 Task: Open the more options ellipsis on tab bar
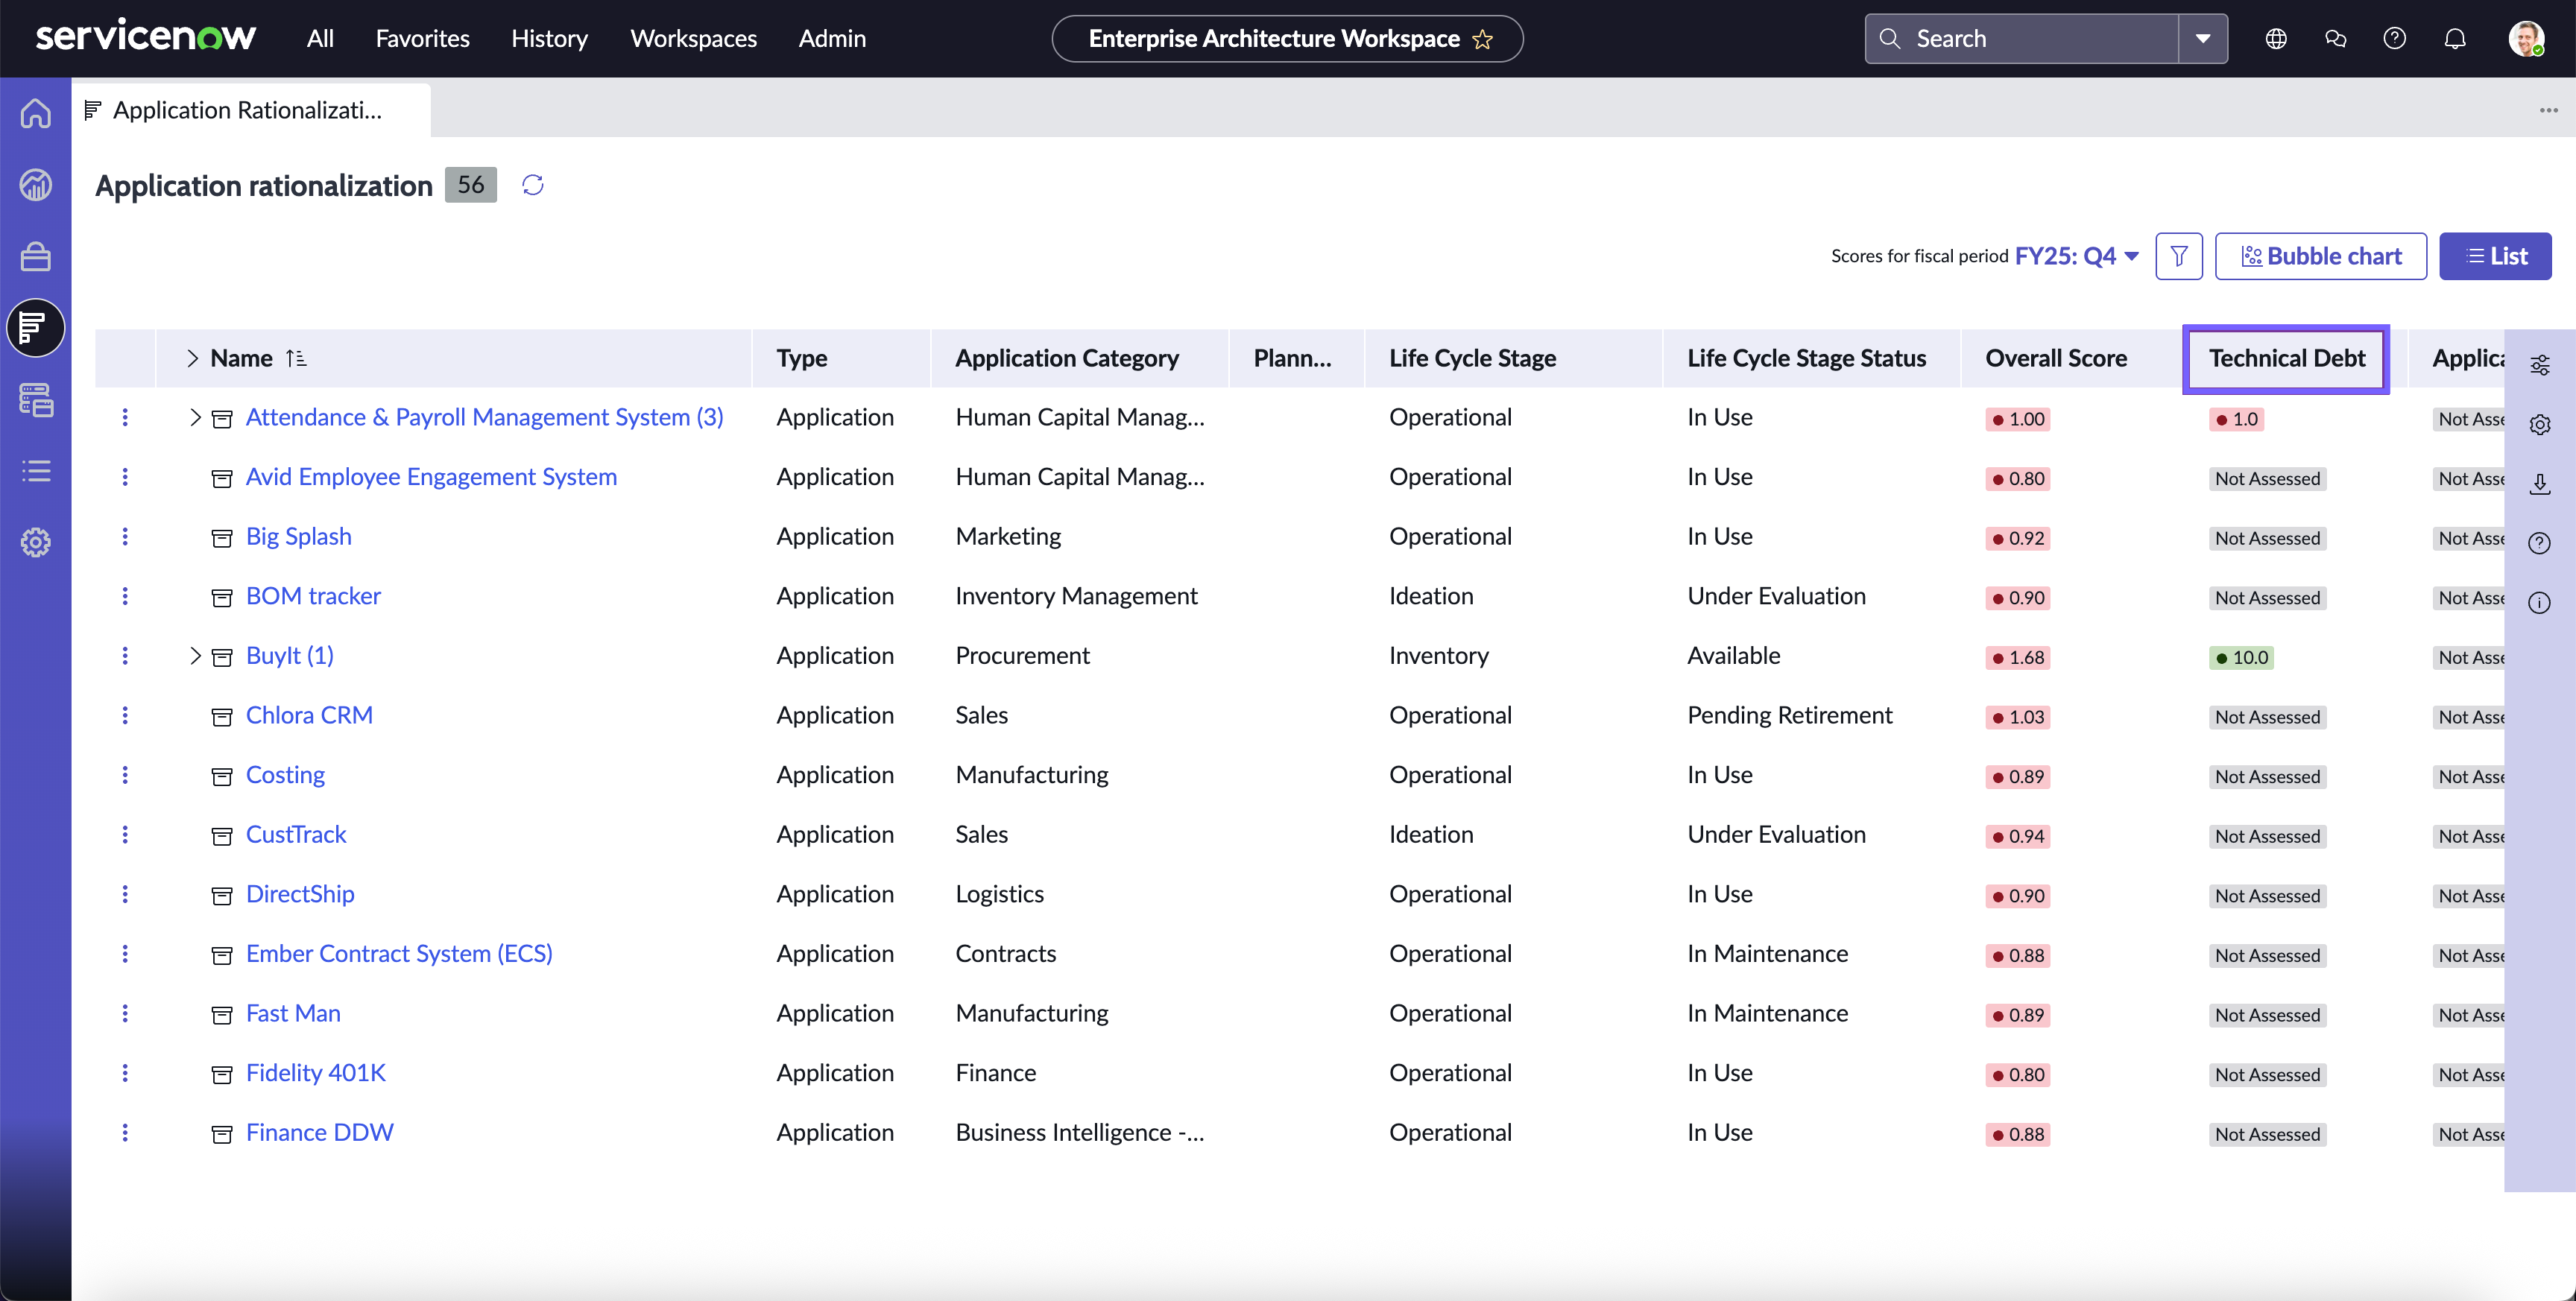(2549, 110)
